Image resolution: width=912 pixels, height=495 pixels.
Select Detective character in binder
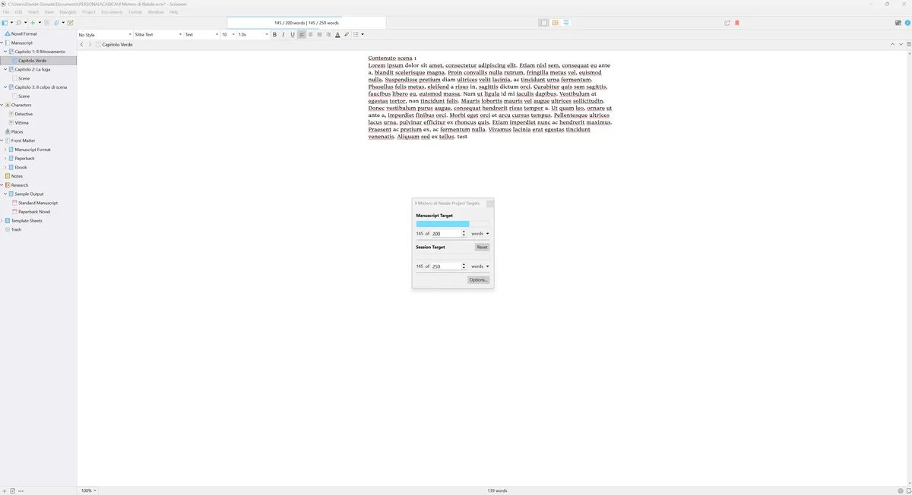pyautogui.click(x=24, y=114)
